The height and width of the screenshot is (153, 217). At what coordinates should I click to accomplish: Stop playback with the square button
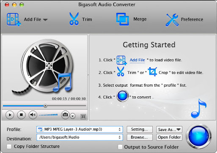(21, 115)
